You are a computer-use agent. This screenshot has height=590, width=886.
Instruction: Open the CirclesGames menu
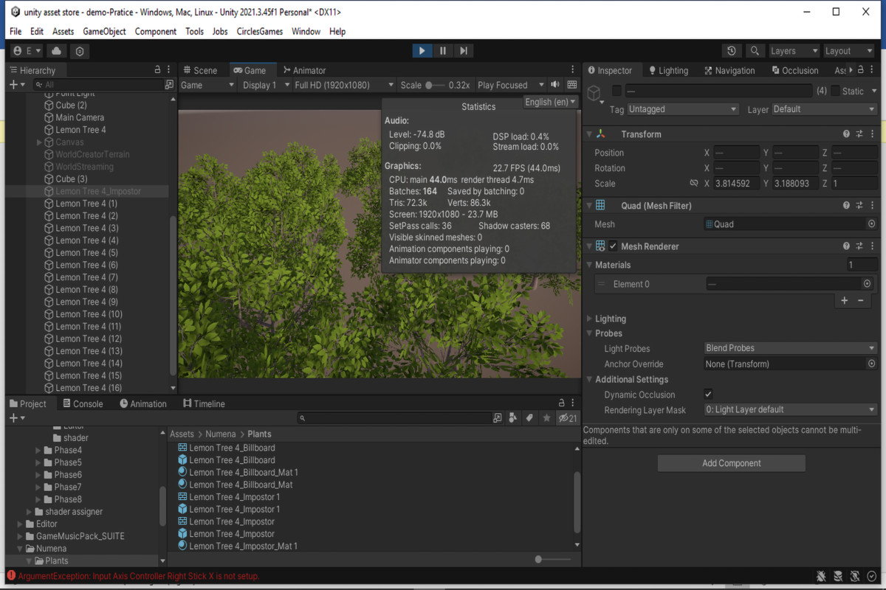(x=259, y=32)
